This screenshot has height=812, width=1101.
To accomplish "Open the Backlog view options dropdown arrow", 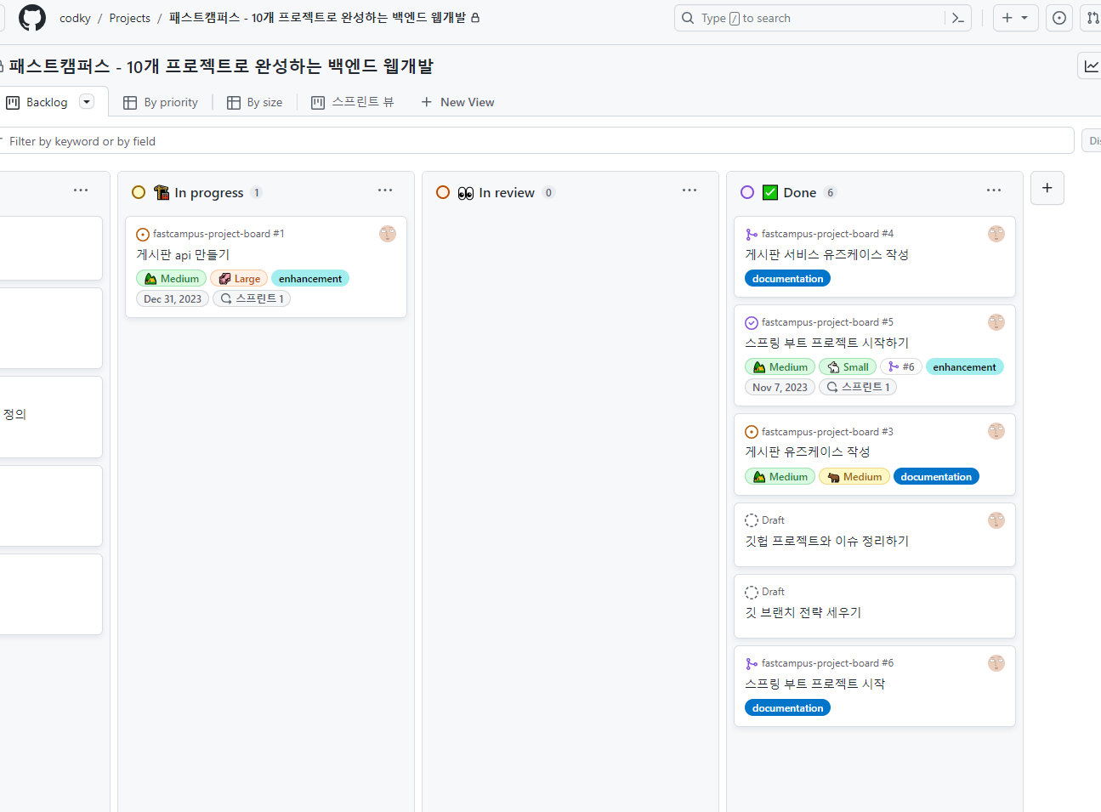I will [87, 101].
